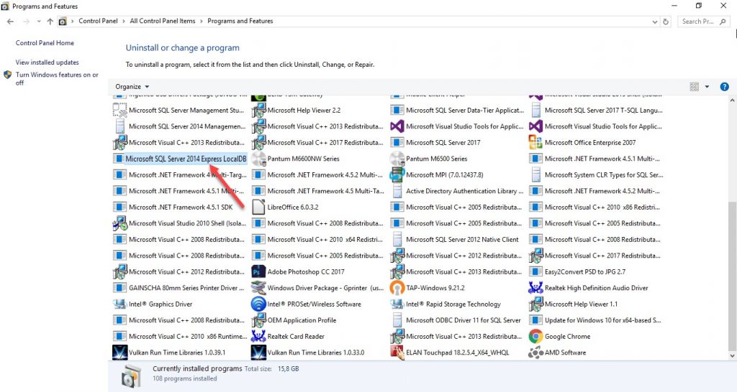
Task: Select Microsoft SQL Server 2012 Native Client
Action: [x=455, y=239]
